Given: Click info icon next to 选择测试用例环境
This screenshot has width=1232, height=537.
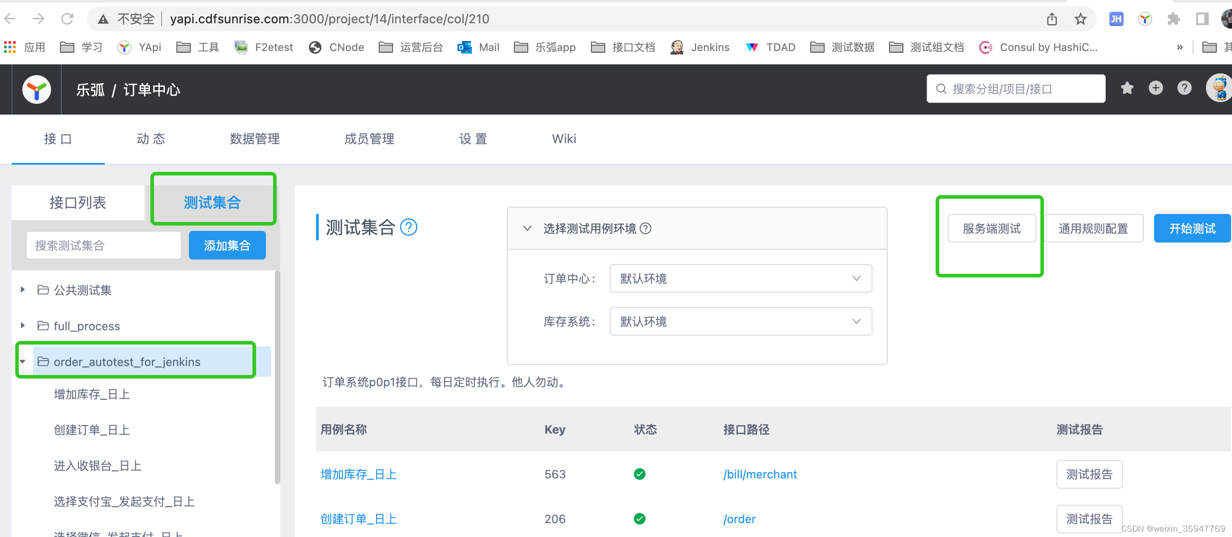Looking at the screenshot, I should (646, 229).
